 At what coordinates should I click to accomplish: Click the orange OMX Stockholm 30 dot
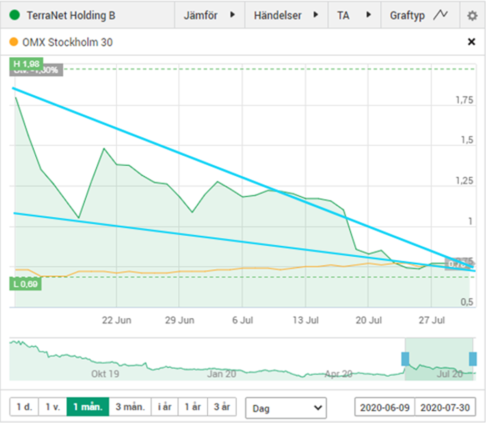click(x=14, y=42)
